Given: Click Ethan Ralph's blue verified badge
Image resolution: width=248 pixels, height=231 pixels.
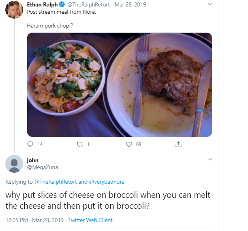Looking at the screenshot, I should click(x=62, y=4).
